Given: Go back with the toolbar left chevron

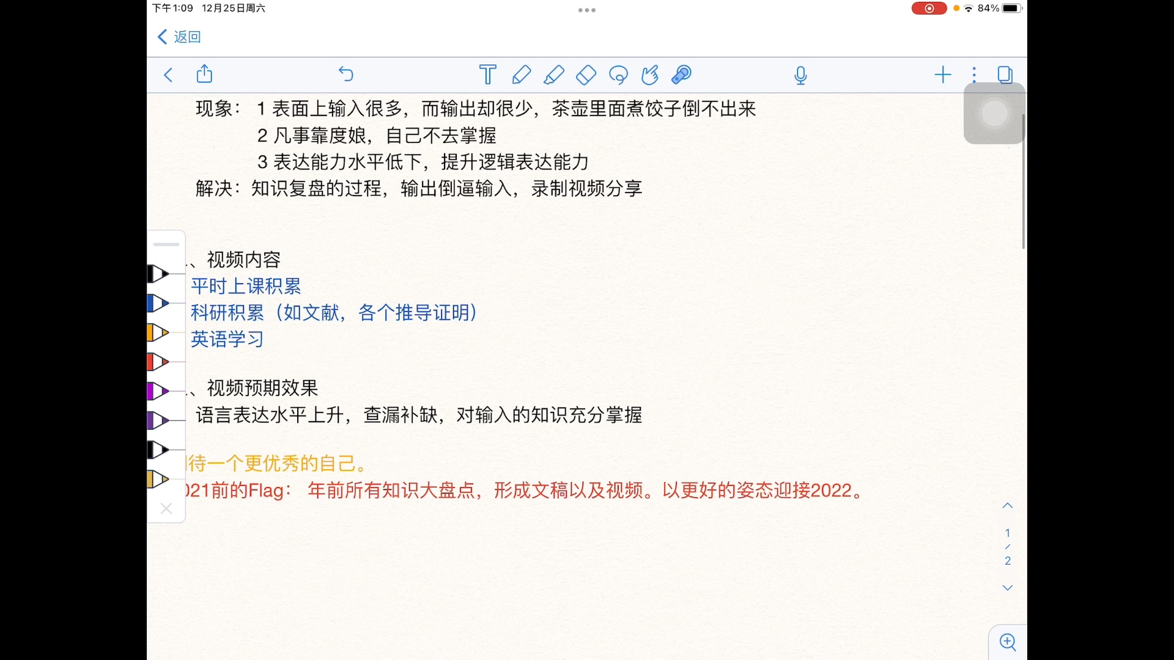Looking at the screenshot, I should 169,75.
